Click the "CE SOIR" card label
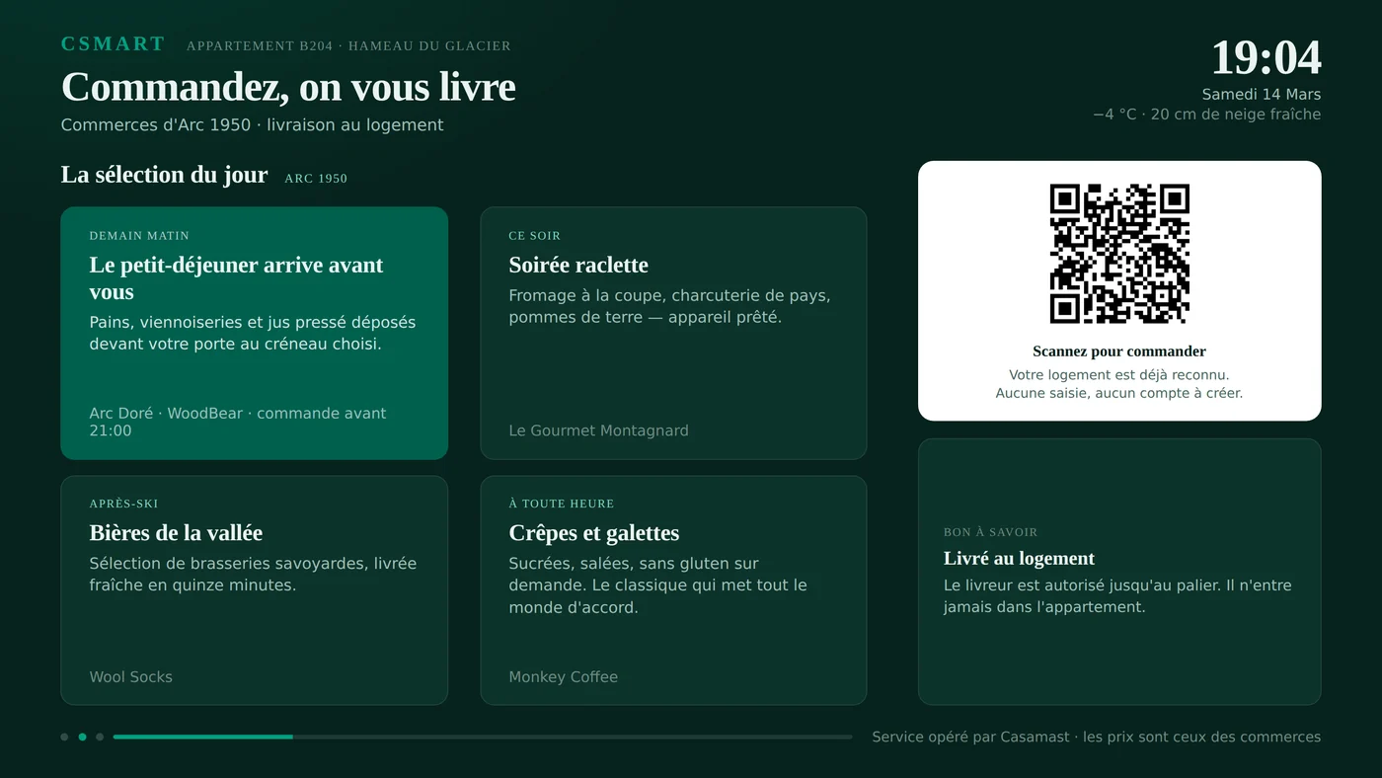1382x778 pixels. pyautogui.click(x=535, y=236)
